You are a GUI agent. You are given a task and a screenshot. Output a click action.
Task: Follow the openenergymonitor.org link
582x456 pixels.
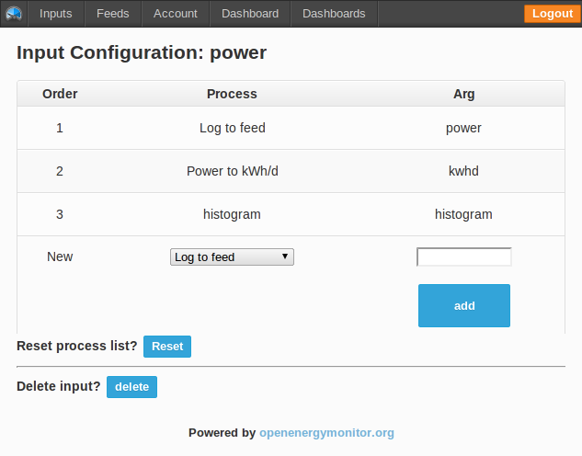pos(326,432)
